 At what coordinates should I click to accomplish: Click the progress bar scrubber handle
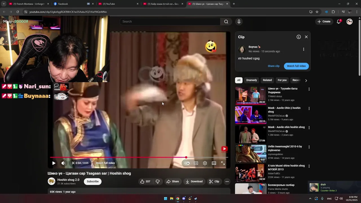coord(186,157)
